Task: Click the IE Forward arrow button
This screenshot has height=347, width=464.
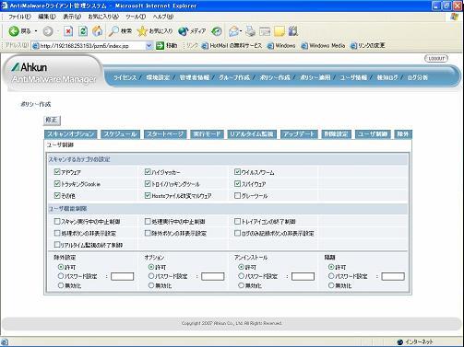Action: (48, 31)
